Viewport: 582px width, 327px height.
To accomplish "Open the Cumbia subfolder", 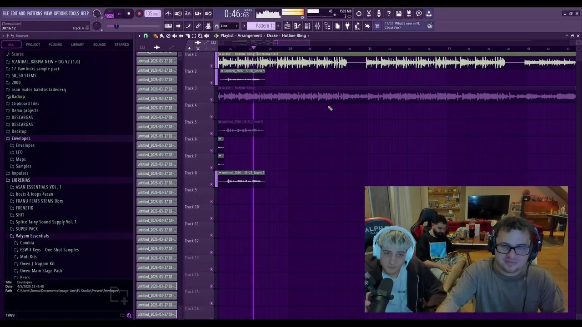I will click(x=27, y=243).
